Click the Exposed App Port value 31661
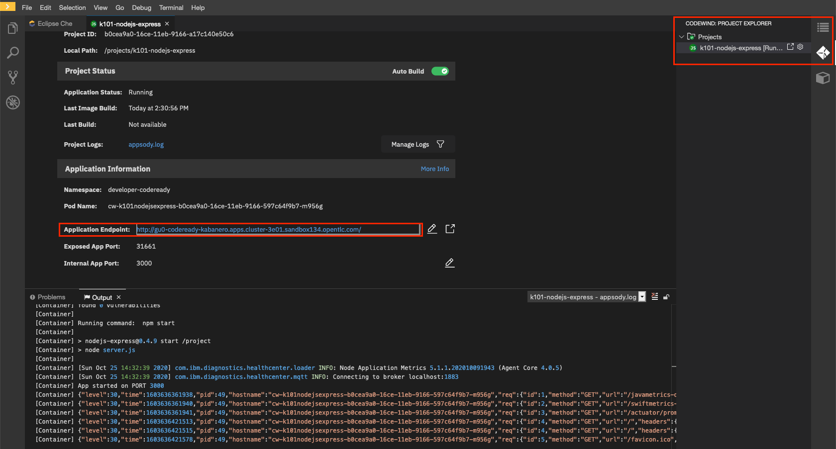 [146, 246]
